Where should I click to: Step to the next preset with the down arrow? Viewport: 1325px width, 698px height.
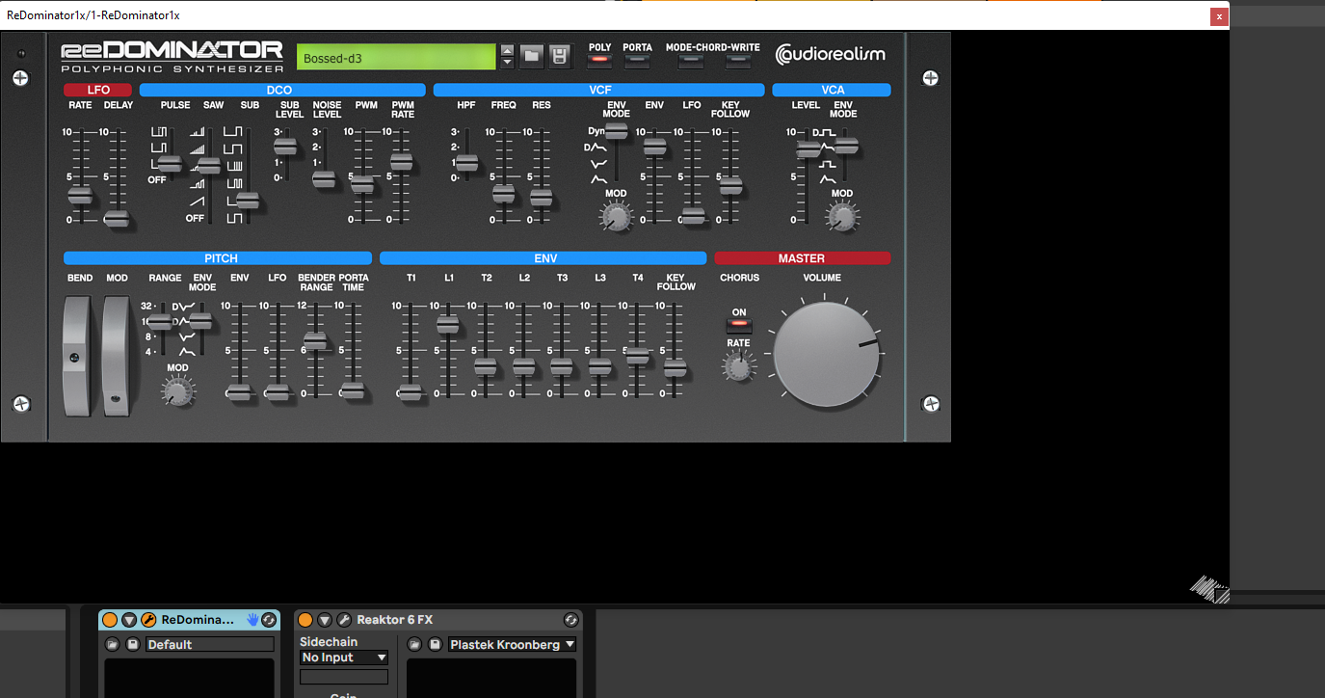click(508, 63)
